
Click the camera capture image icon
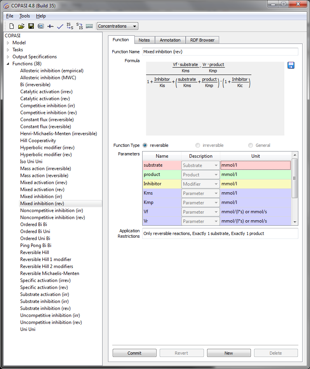point(41,26)
